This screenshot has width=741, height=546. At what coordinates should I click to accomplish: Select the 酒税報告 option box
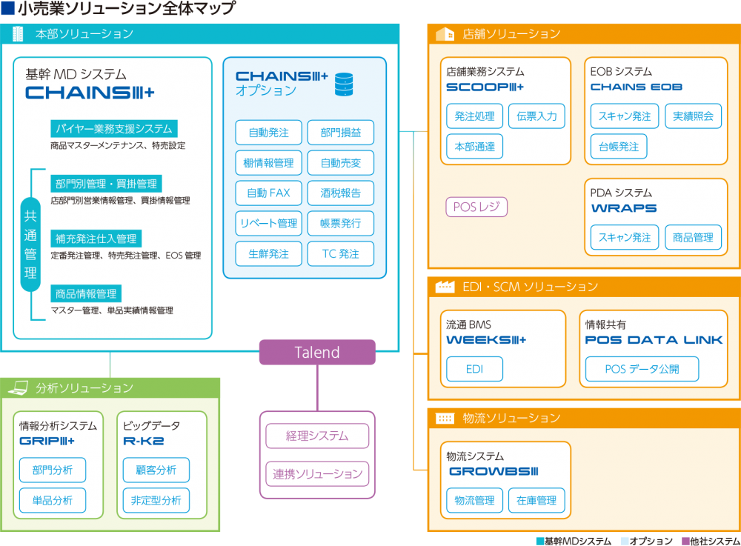point(341,193)
